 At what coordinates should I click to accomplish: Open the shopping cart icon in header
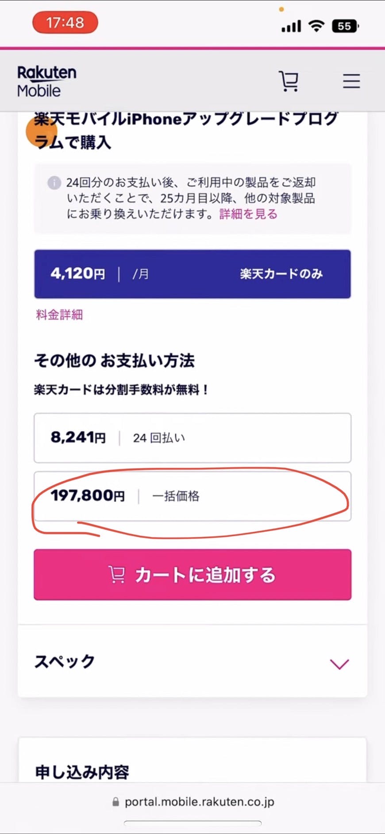tap(289, 81)
